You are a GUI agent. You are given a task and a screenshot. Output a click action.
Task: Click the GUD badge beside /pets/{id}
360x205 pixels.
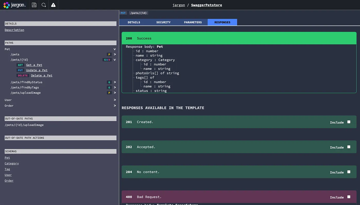[107, 59]
